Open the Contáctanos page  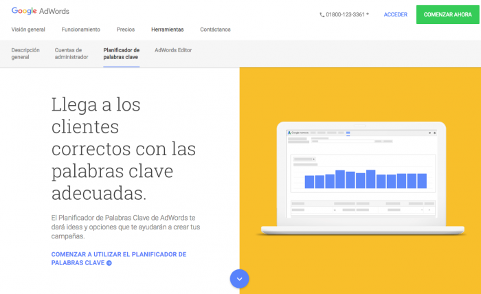[x=215, y=30]
